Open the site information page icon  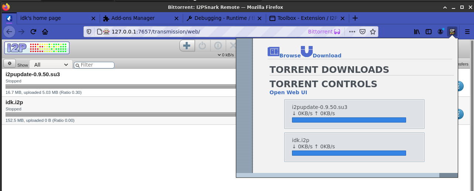[99, 32]
